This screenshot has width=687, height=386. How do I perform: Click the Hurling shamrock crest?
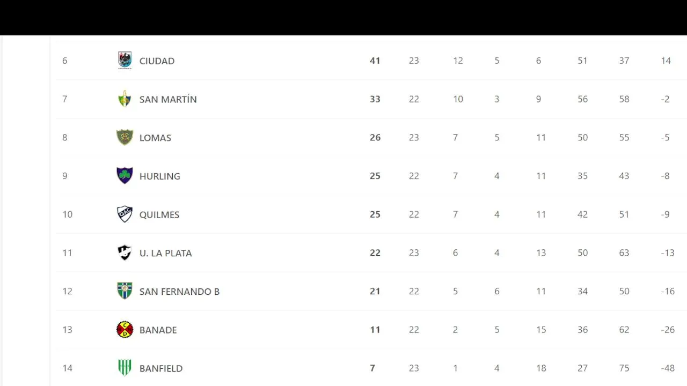point(125,176)
